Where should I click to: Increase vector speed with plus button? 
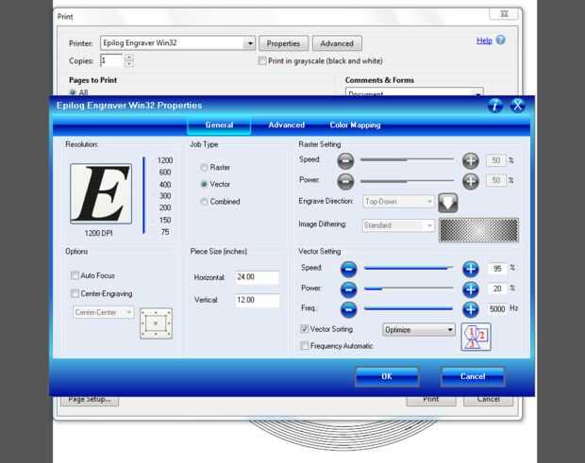[x=471, y=269]
